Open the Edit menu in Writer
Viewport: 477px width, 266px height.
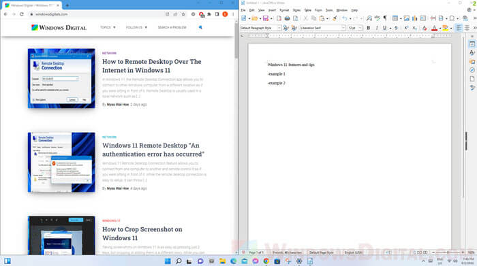(x=252, y=10)
